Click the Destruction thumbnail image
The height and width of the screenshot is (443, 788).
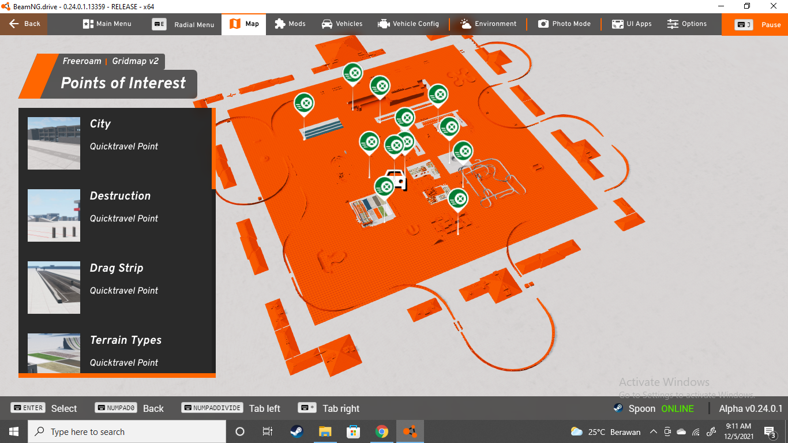54,215
